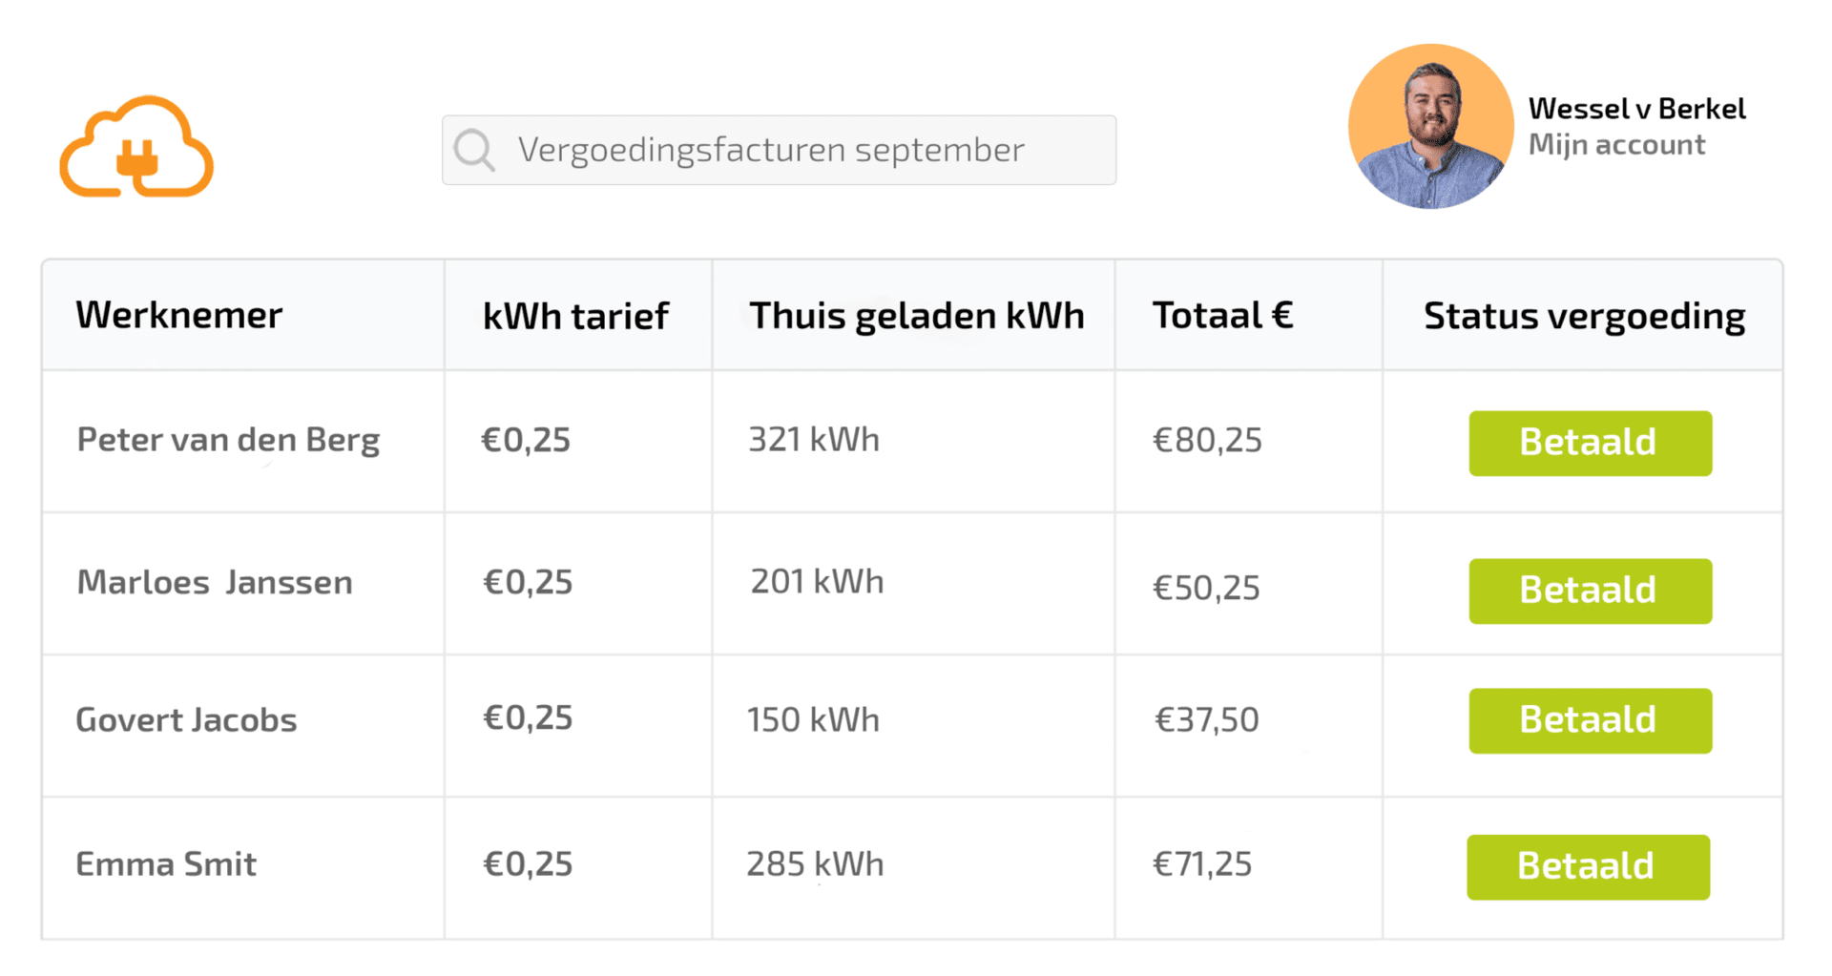The height and width of the screenshot is (976, 1832).
Task: Open Wessel v Berkel profile photo
Action: point(1430,126)
